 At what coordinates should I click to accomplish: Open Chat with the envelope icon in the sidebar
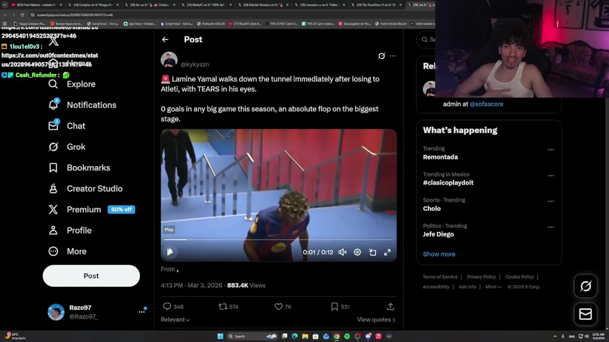(67, 126)
